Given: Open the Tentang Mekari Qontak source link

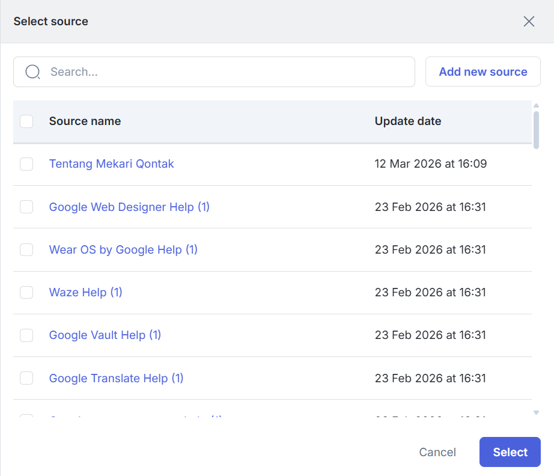Looking at the screenshot, I should pyautogui.click(x=111, y=163).
